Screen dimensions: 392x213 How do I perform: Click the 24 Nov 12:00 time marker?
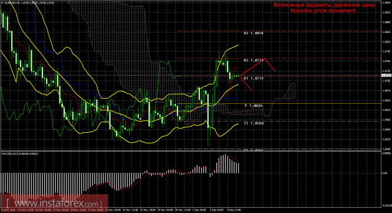129,210
